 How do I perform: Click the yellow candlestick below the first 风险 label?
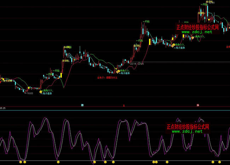click(61, 75)
